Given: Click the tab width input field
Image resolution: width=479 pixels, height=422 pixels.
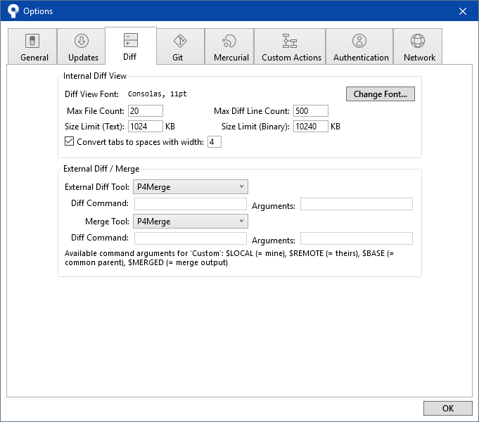Looking at the screenshot, I should pyautogui.click(x=214, y=142).
